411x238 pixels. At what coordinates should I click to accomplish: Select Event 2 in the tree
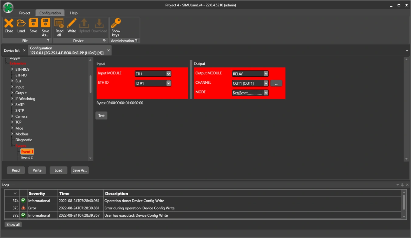pos(27,157)
